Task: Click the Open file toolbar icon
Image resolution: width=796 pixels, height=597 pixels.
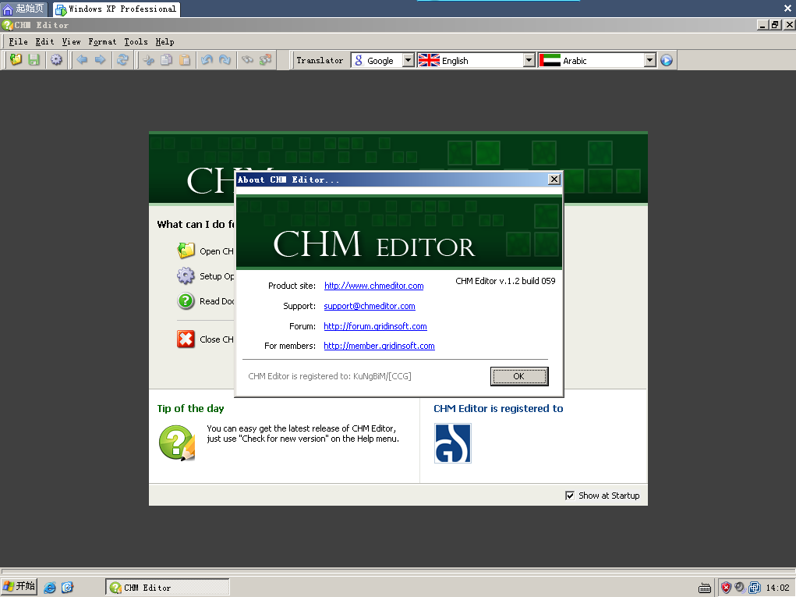Action: [16, 60]
